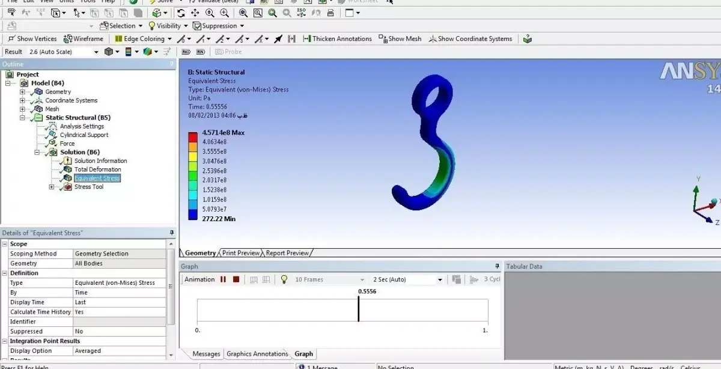The height and width of the screenshot is (369, 721).
Task: Toggle Wireframe display mode
Action: pyautogui.click(x=84, y=39)
